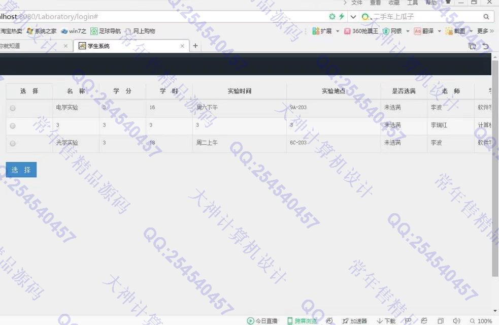Open the 工具 menu
Image resolution: width=499 pixels, height=325 pixels.
point(412,3)
